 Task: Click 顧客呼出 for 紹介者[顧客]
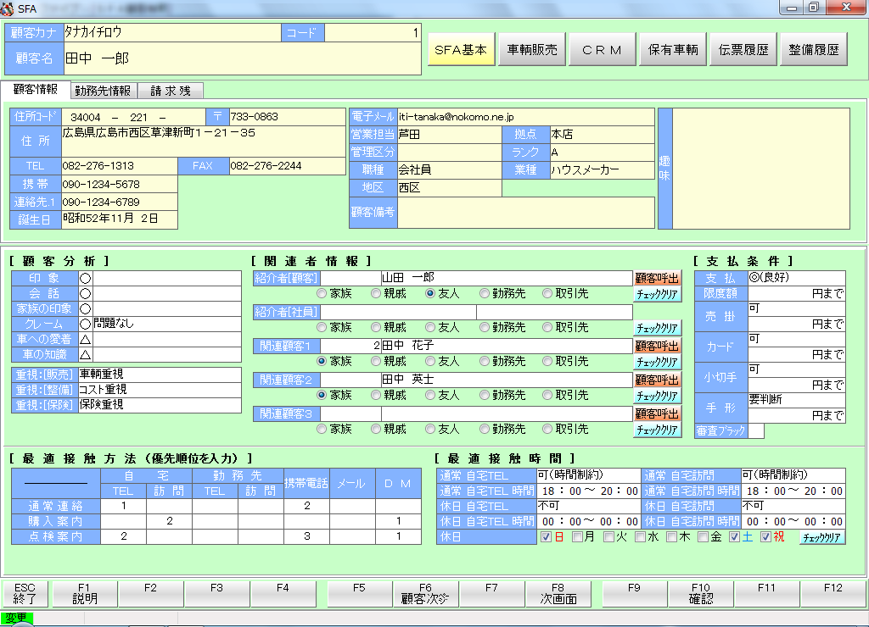tap(657, 278)
